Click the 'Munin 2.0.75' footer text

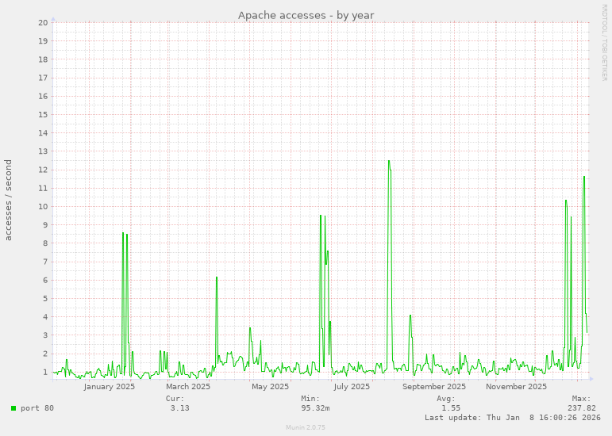tap(306, 427)
